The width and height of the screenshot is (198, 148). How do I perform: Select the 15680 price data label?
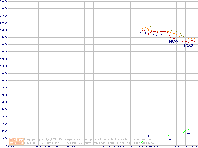click(157, 35)
